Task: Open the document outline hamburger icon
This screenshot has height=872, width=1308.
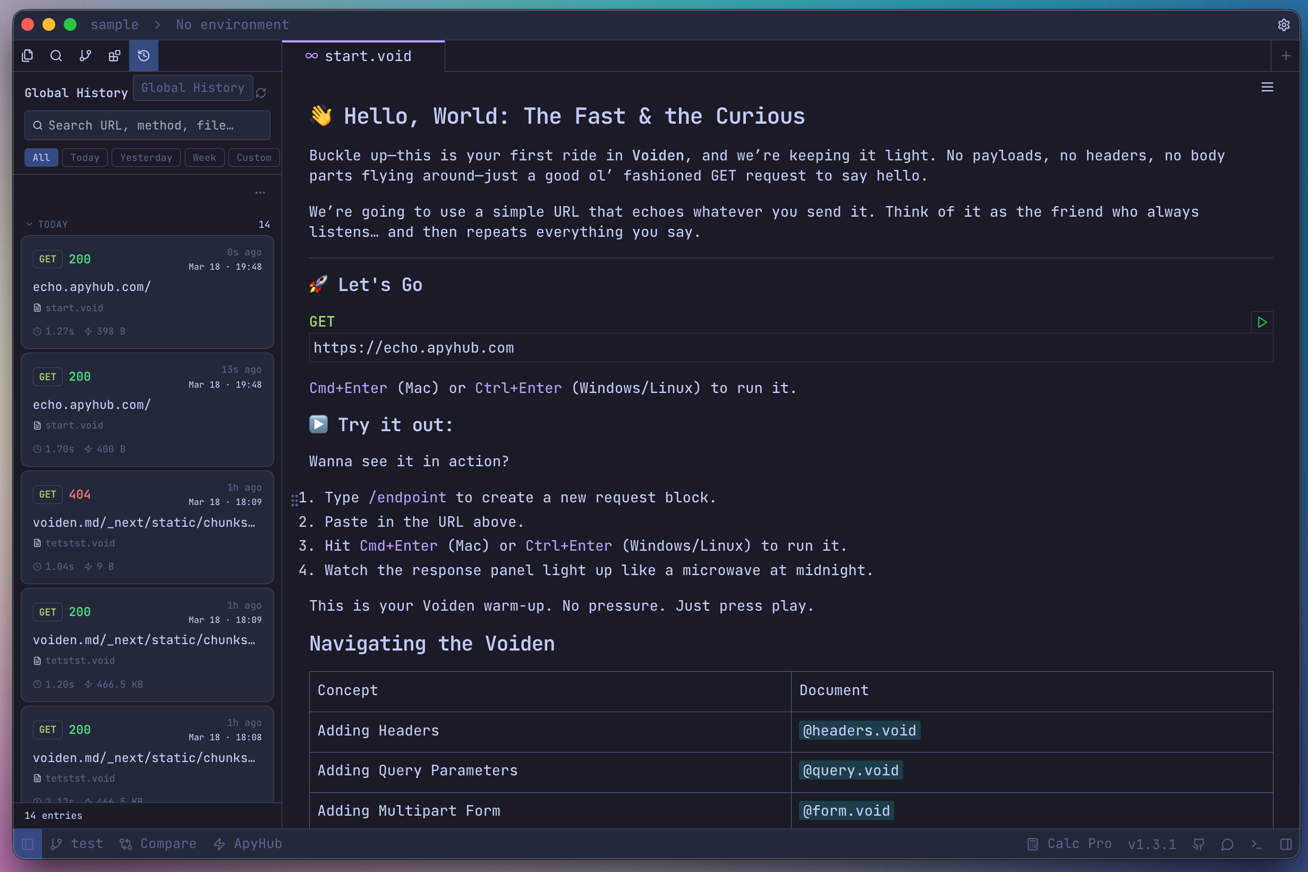Action: pyautogui.click(x=1267, y=87)
